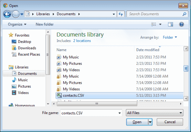Click the File name text box
The height and width of the screenshot is (132, 191).
[91, 113]
